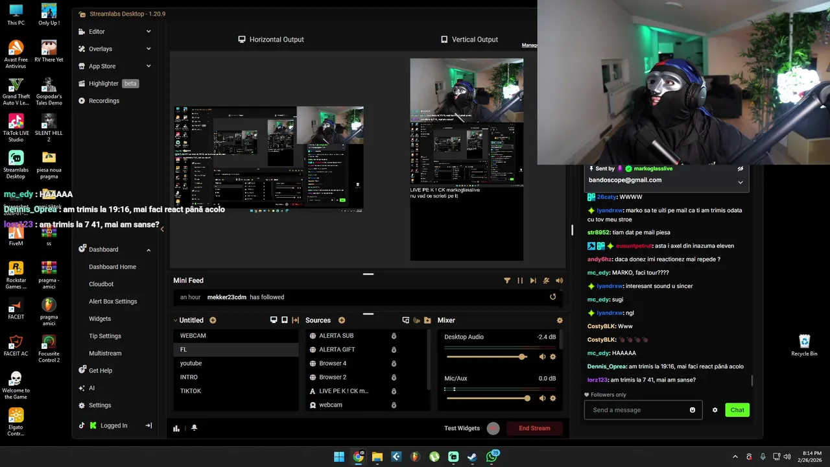This screenshot has height=467, width=830.
Task: Toggle lock on Browser 4 source
Action: pyautogui.click(x=394, y=363)
